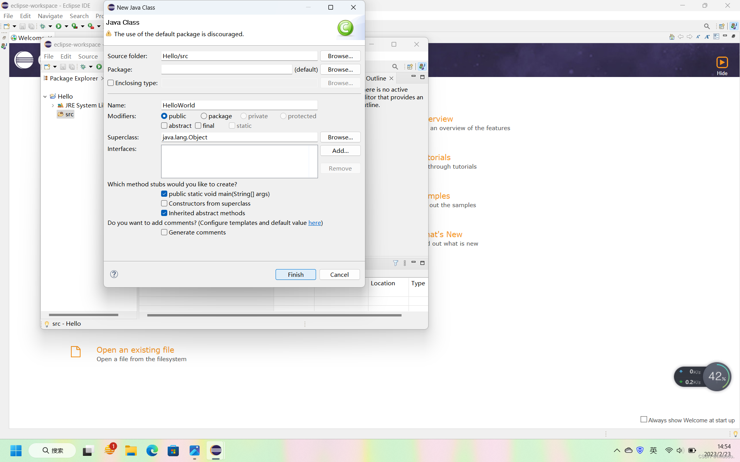Open the Navigate menu
The width and height of the screenshot is (740, 462).
pyautogui.click(x=50, y=16)
